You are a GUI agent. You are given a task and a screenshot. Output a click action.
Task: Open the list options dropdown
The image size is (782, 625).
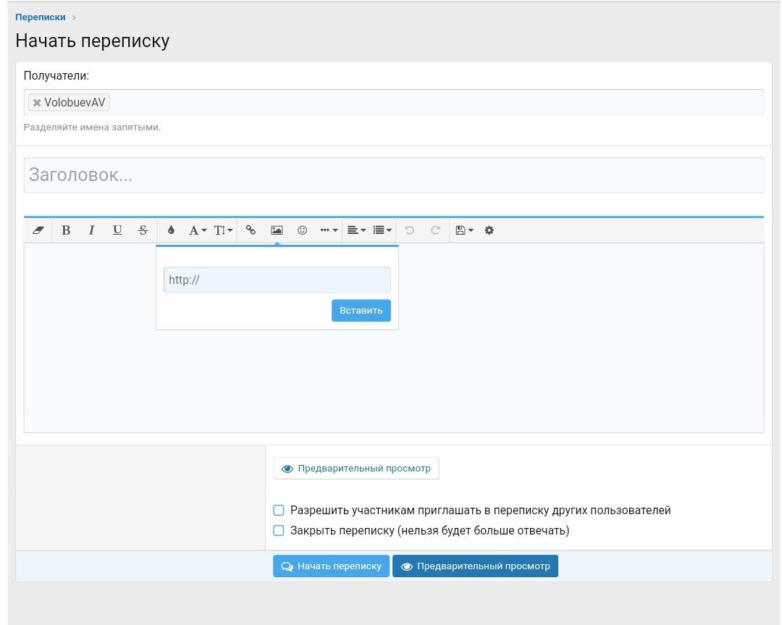coord(382,230)
